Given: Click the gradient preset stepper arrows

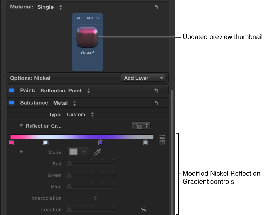Looking at the screenshot, I should tap(146, 125).
